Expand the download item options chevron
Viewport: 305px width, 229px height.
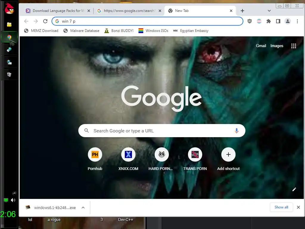coord(83,208)
